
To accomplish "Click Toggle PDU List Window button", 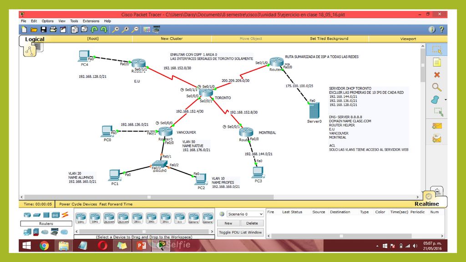I will 240,232.
